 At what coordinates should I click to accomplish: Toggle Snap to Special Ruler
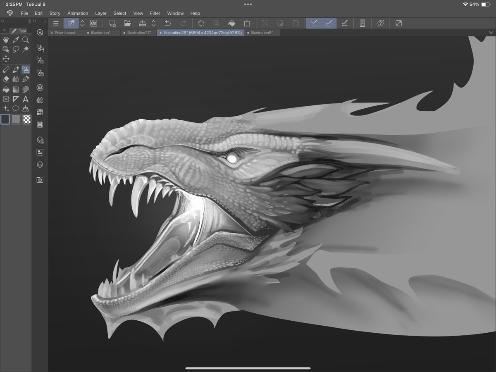click(329, 23)
